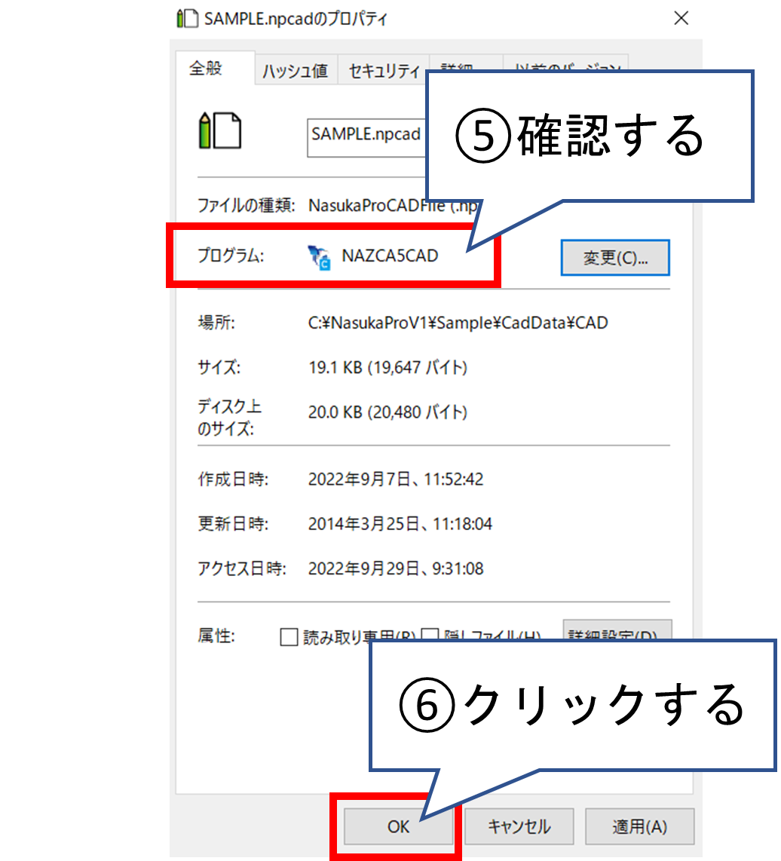This screenshot has width=781, height=861.
Task: Click the 場所: label
Action: coord(216,323)
